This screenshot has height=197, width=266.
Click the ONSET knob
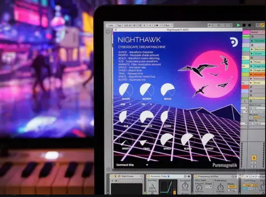[126, 140]
